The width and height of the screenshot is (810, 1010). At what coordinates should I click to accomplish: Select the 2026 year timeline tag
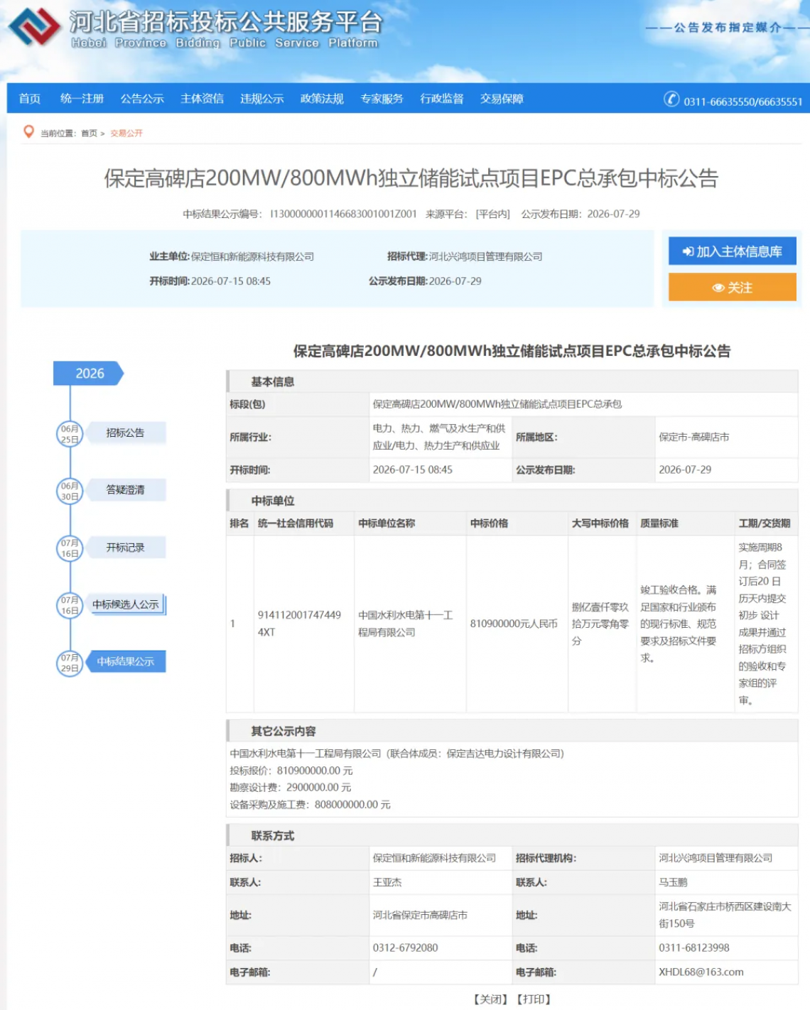89,374
